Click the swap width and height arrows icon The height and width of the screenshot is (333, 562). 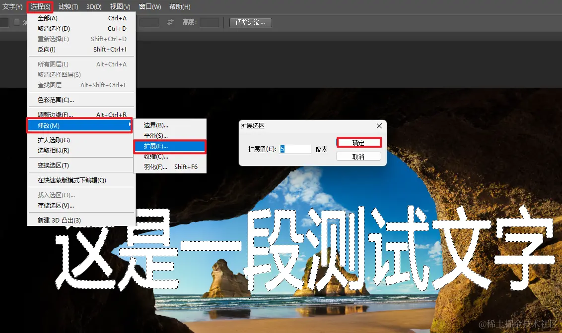pos(171,22)
